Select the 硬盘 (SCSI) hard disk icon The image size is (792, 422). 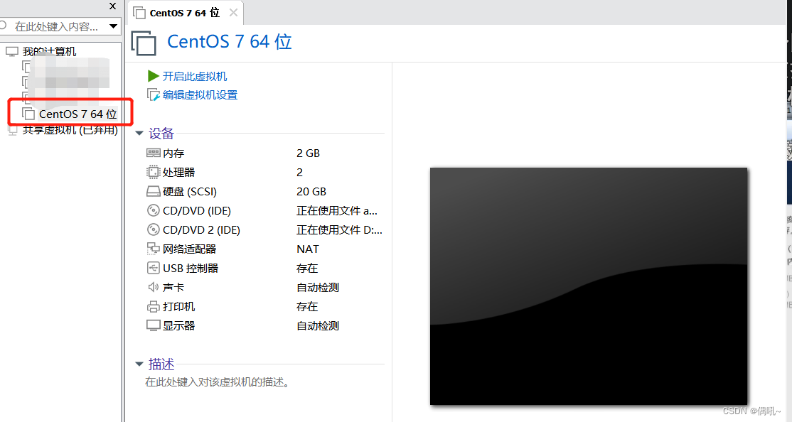[154, 190]
